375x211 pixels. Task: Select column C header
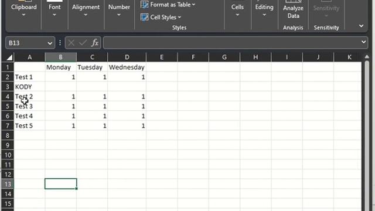92,57
